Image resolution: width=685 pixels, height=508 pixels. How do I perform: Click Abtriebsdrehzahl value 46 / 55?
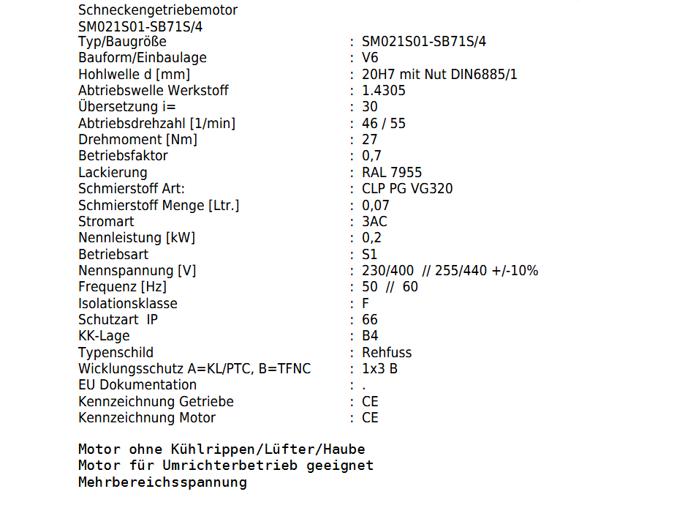click(x=384, y=124)
